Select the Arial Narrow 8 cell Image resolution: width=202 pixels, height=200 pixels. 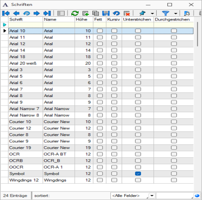click(x=26, y=115)
